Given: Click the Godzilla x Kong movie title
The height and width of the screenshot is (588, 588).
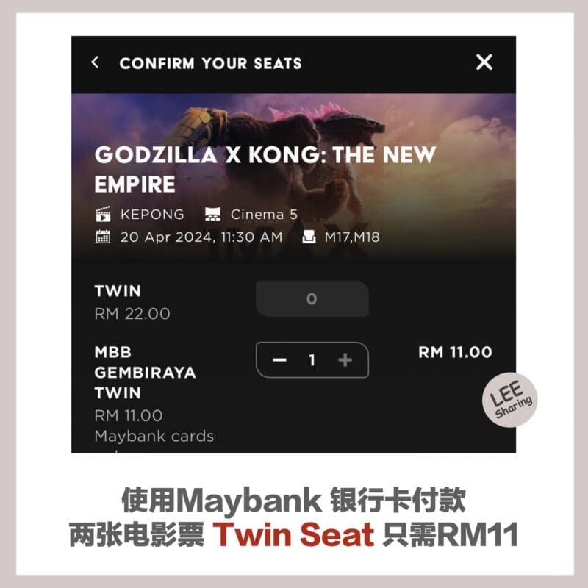Looking at the screenshot, I should point(265,169).
